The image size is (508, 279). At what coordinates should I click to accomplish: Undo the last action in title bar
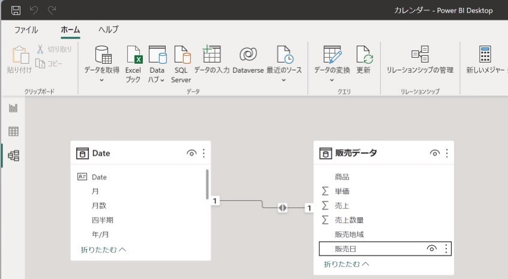(x=34, y=10)
